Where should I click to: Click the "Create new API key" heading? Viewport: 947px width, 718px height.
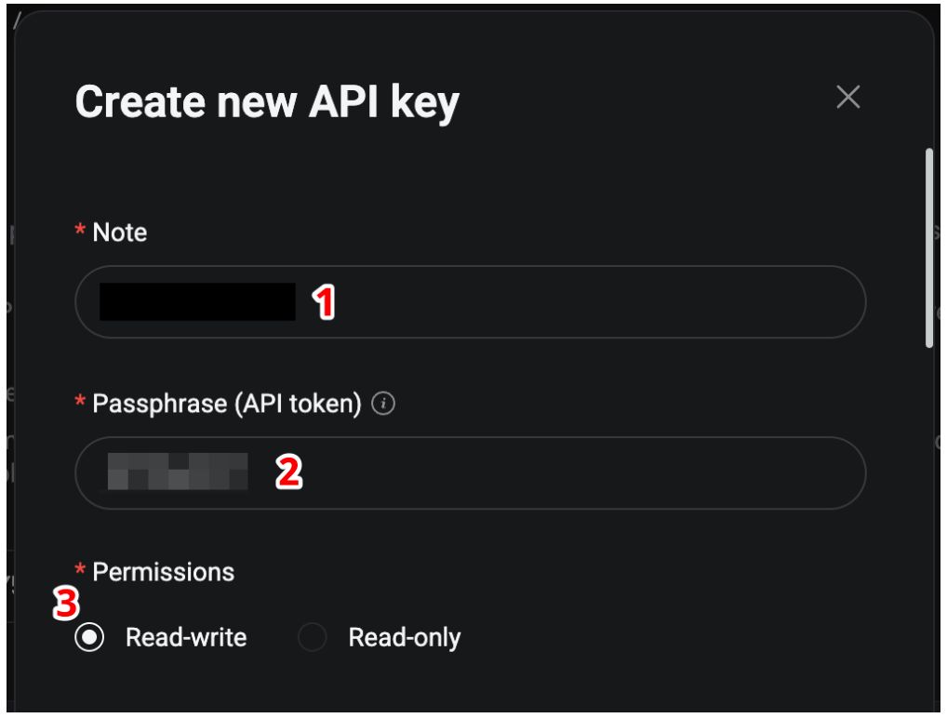266,102
